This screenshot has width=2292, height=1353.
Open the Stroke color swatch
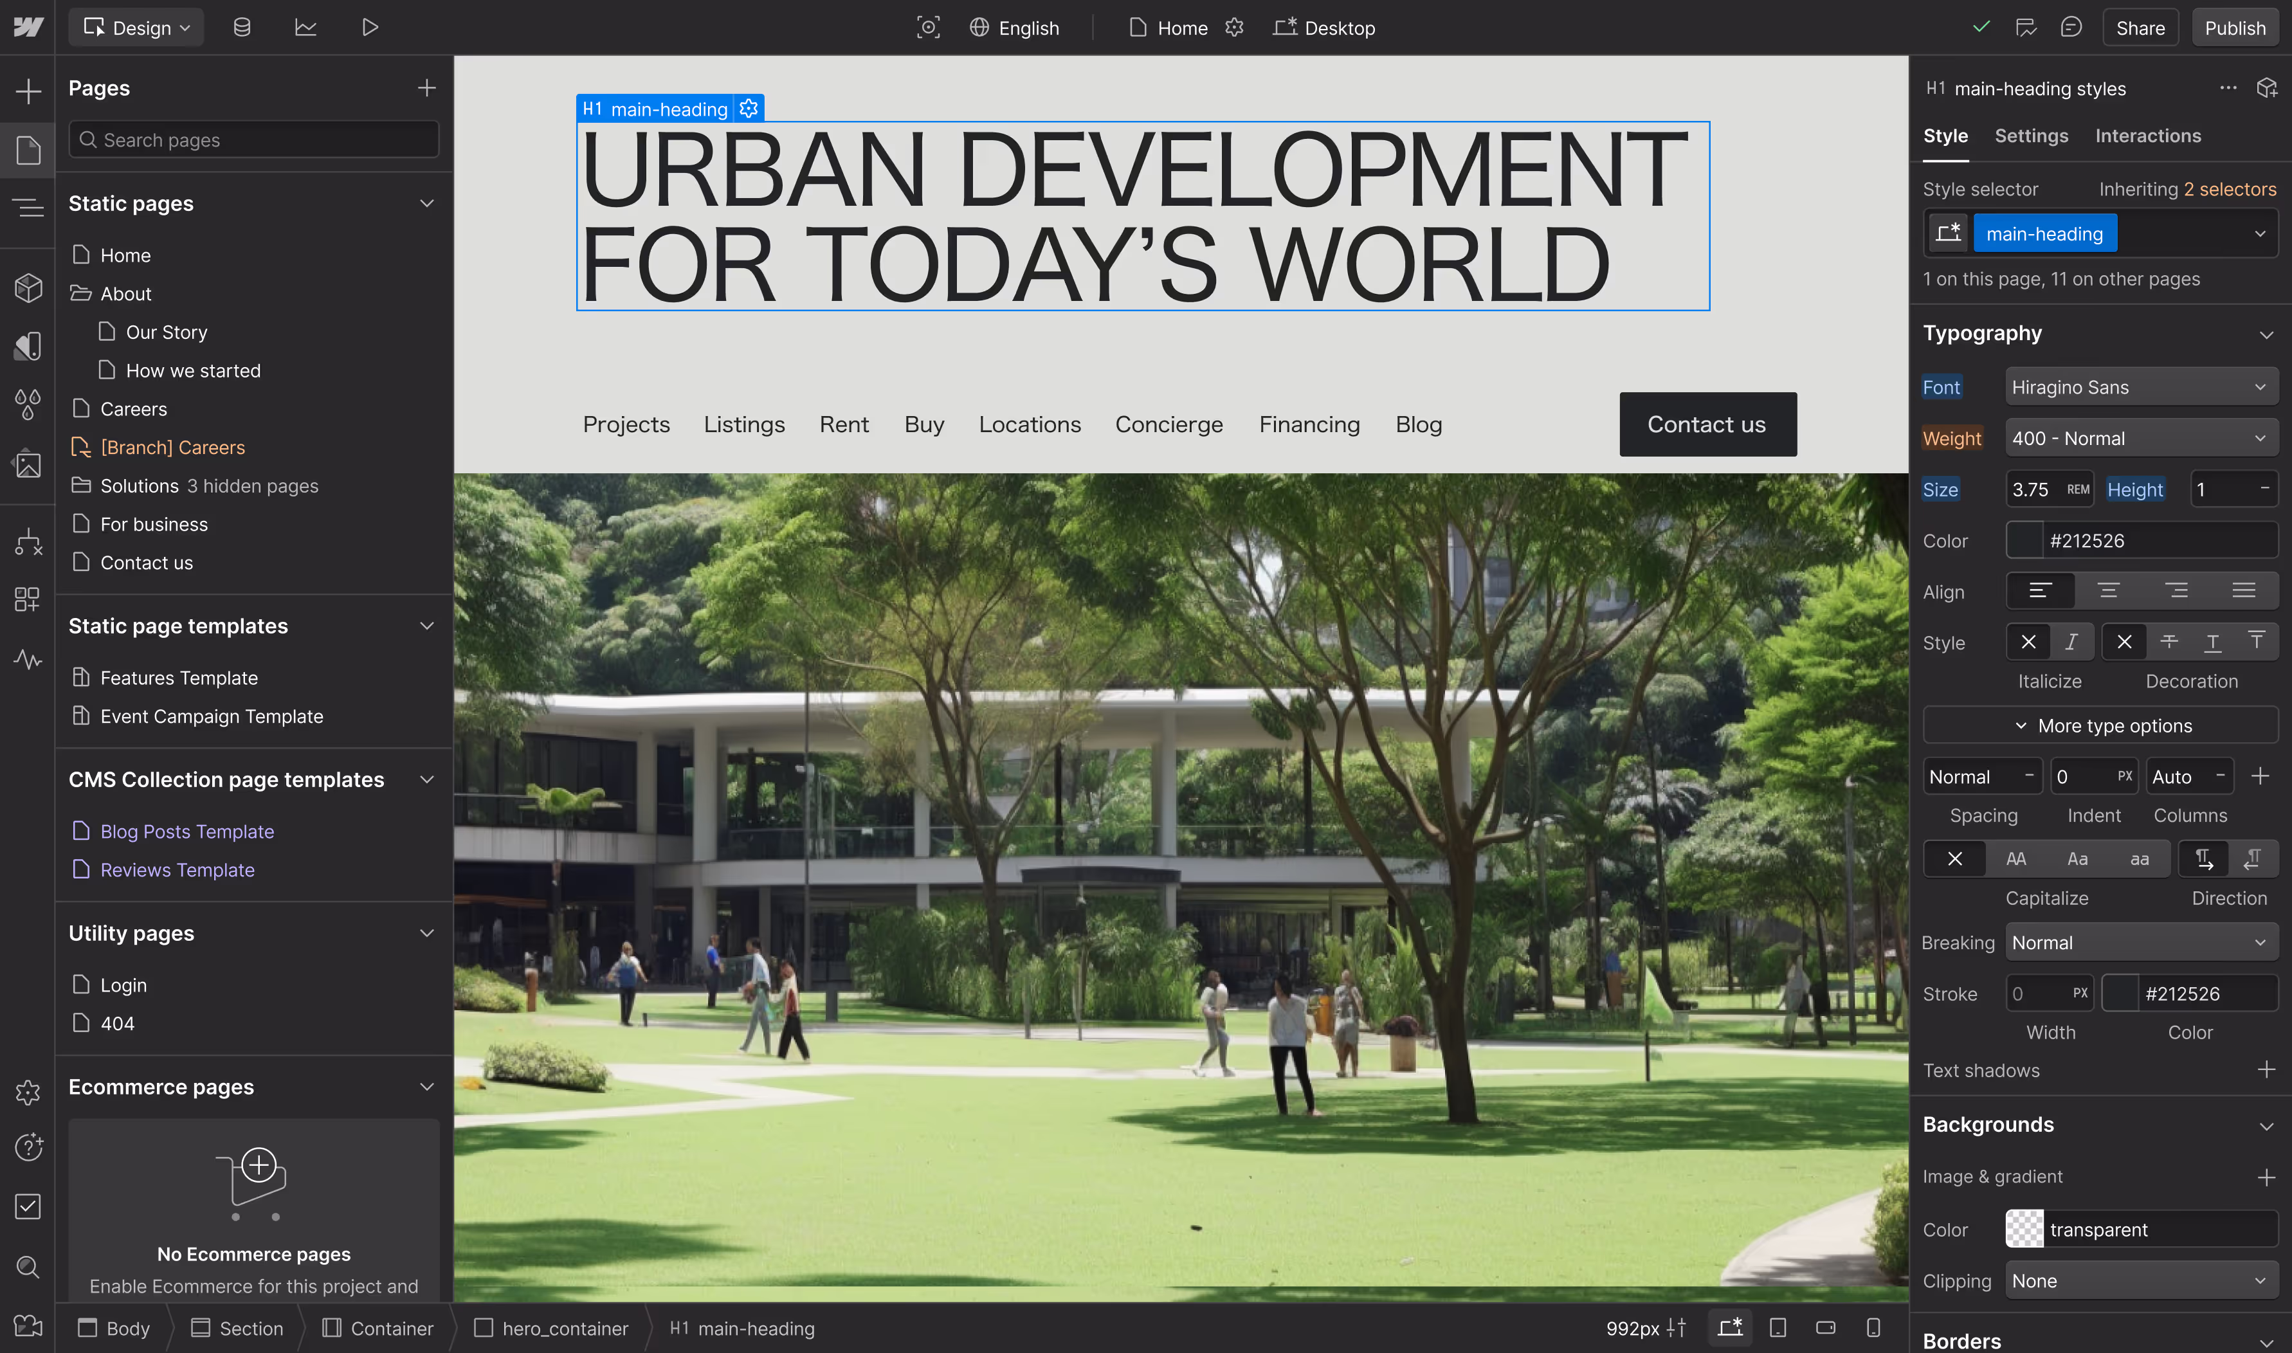coord(2120,993)
